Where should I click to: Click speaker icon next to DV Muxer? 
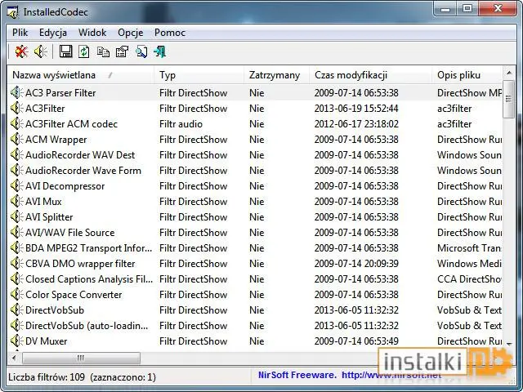pos(16,341)
